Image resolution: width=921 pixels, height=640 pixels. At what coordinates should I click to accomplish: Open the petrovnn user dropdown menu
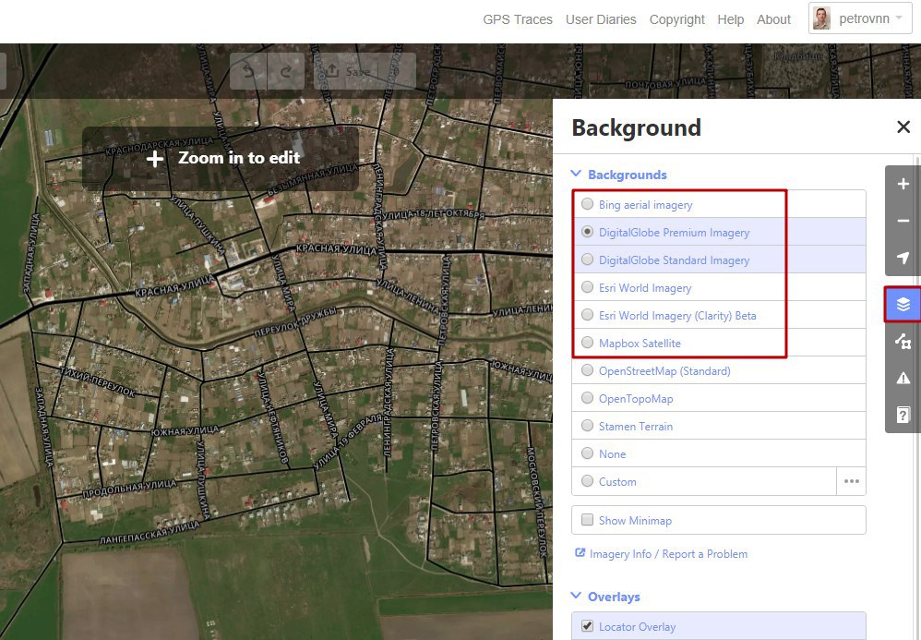860,18
